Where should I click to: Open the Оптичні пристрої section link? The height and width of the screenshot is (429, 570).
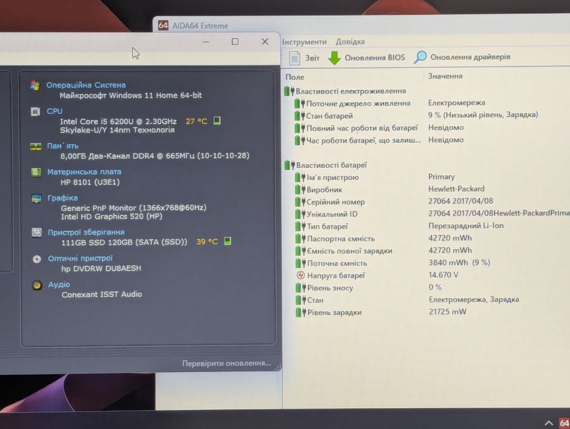(80, 259)
